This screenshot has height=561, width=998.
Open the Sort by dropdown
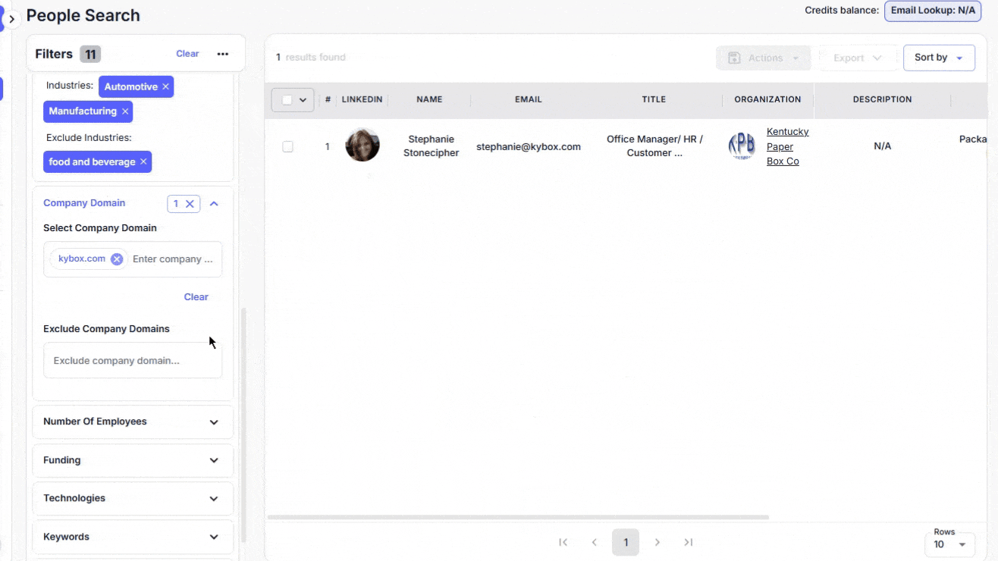tap(938, 58)
